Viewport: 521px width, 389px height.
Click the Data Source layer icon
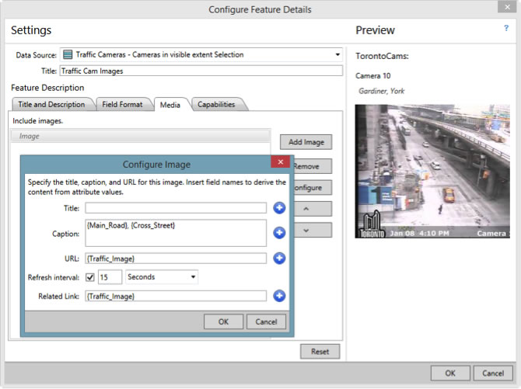tap(68, 54)
